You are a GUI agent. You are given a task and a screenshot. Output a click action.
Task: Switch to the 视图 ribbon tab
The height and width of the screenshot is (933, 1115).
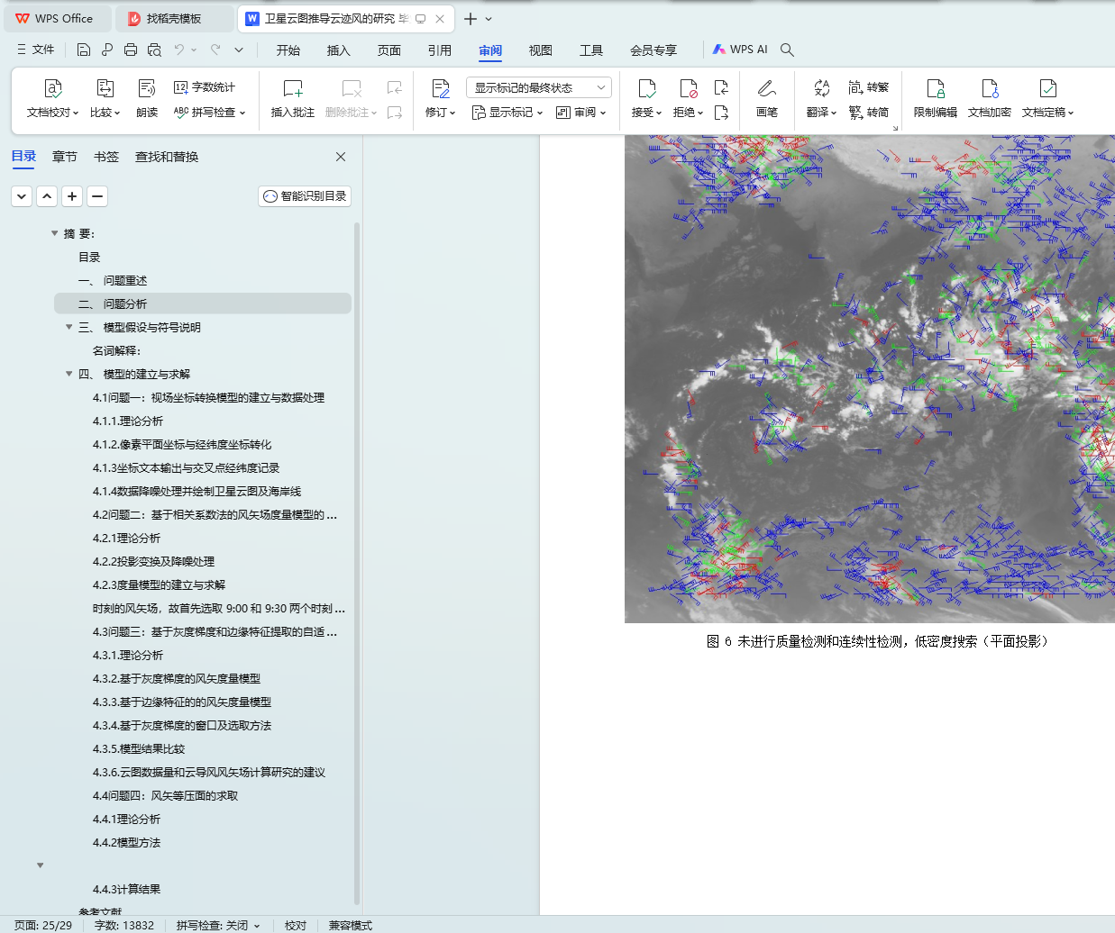[540, 50]
